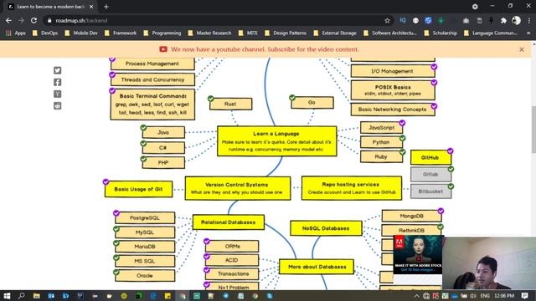Screen dimensions: 536x301
Task: Open the Software Architecture bookmark folder
Action: (x=390, y=33)
